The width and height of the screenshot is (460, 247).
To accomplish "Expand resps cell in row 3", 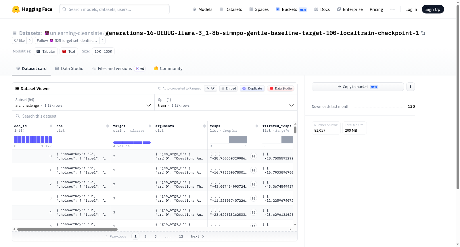I will coord(254,198).
